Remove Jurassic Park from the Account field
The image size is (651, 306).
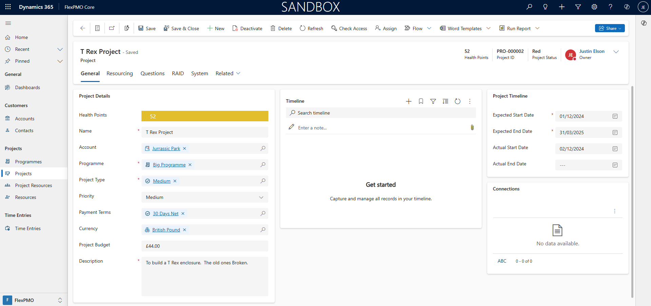point(185,148)
